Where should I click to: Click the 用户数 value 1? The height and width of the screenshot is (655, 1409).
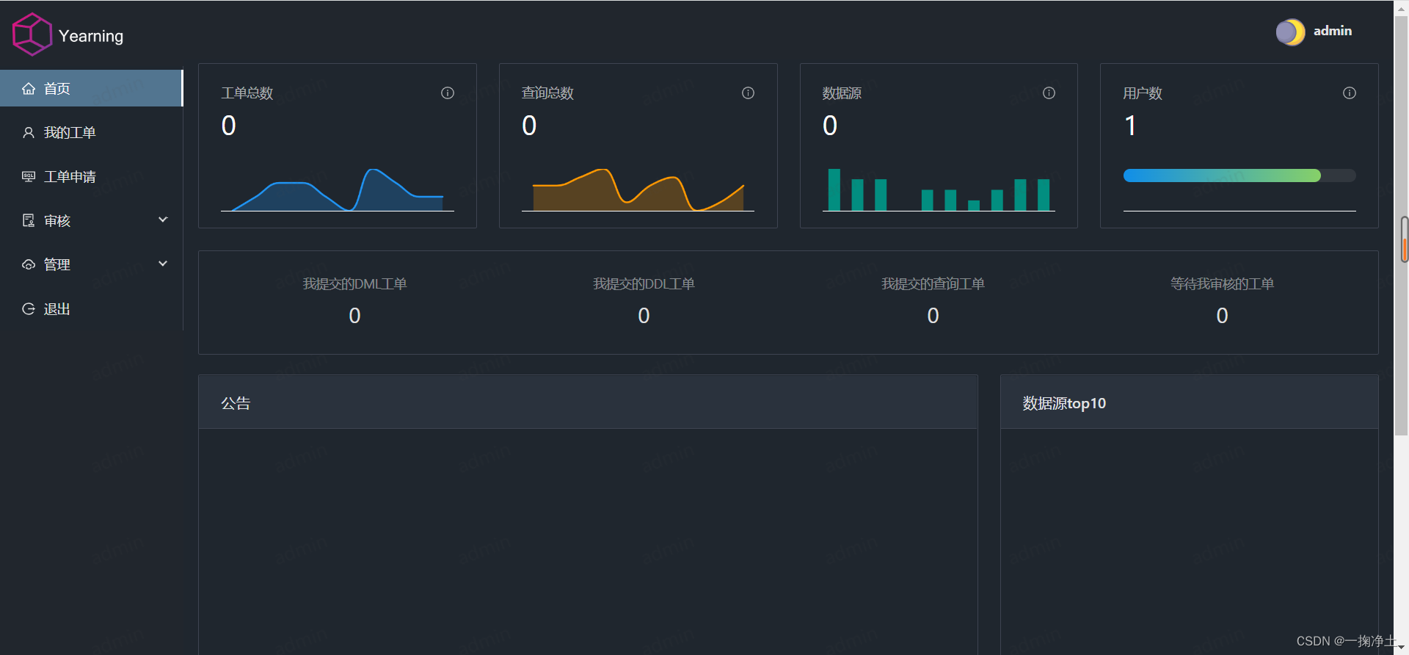pos(1130,126)
